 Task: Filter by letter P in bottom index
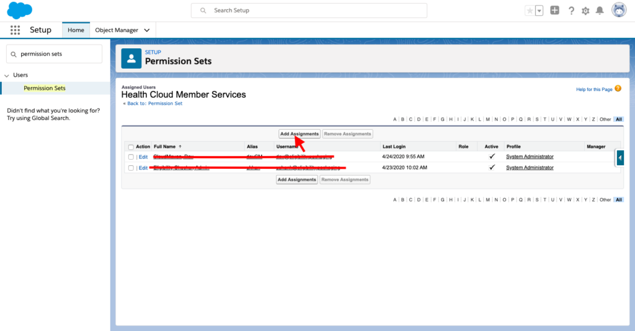point(513,200)
